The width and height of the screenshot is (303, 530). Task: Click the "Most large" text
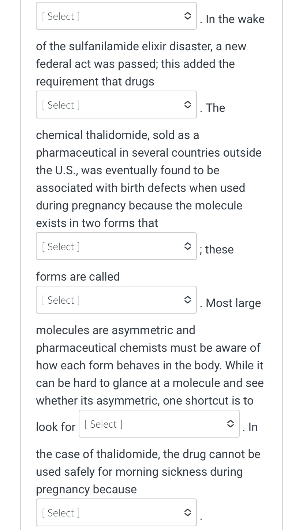[x=233, y=303]
